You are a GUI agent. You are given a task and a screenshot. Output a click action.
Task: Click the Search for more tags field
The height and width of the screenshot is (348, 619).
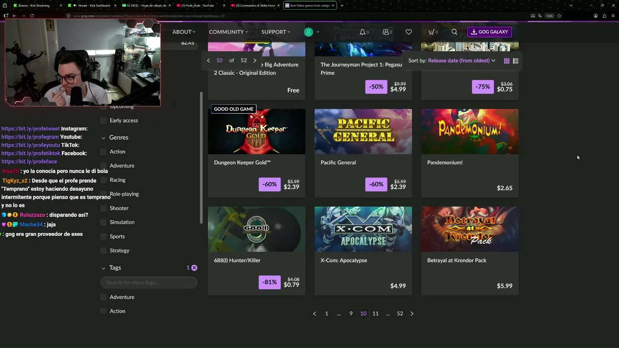point(148,282)
